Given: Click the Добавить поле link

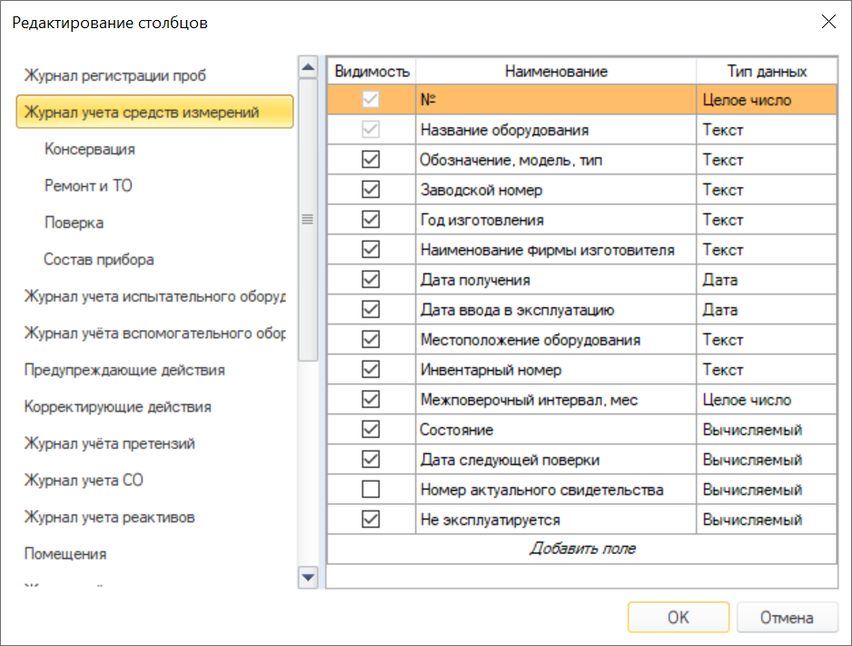Looking at the screenshot, I should tap(582, 548).
